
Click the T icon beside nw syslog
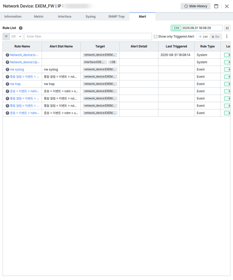click(x=7, y=70)
